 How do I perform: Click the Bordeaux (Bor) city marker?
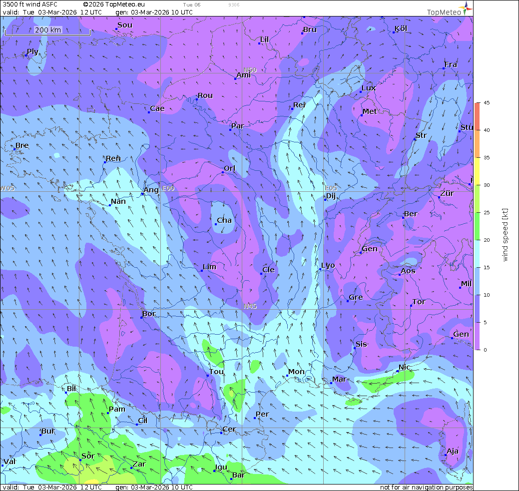click(x=141, y=318)
